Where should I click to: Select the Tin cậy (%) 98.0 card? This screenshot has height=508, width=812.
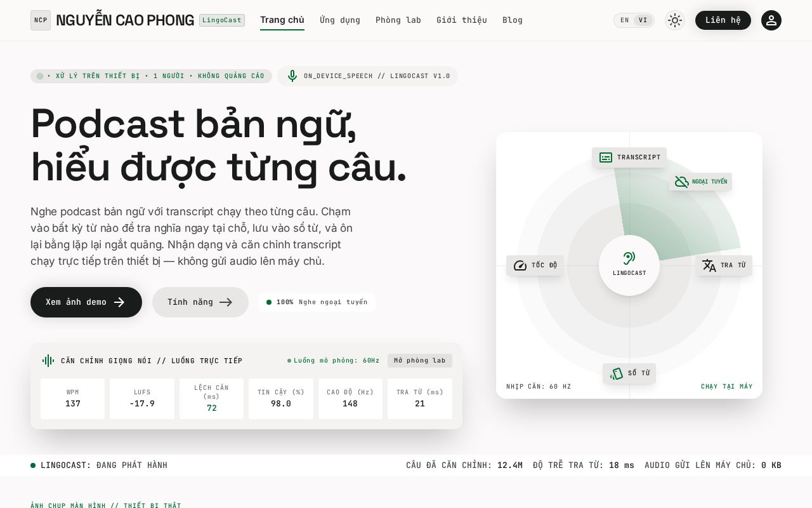point(281,399)
